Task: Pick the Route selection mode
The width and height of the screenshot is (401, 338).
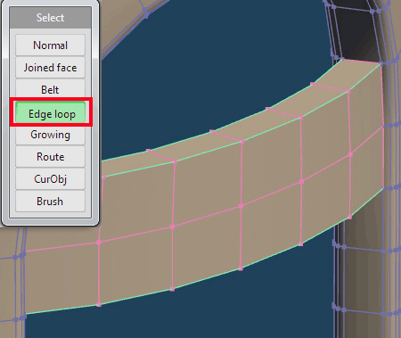Action: pyautogui.click(x=50, y=157)
